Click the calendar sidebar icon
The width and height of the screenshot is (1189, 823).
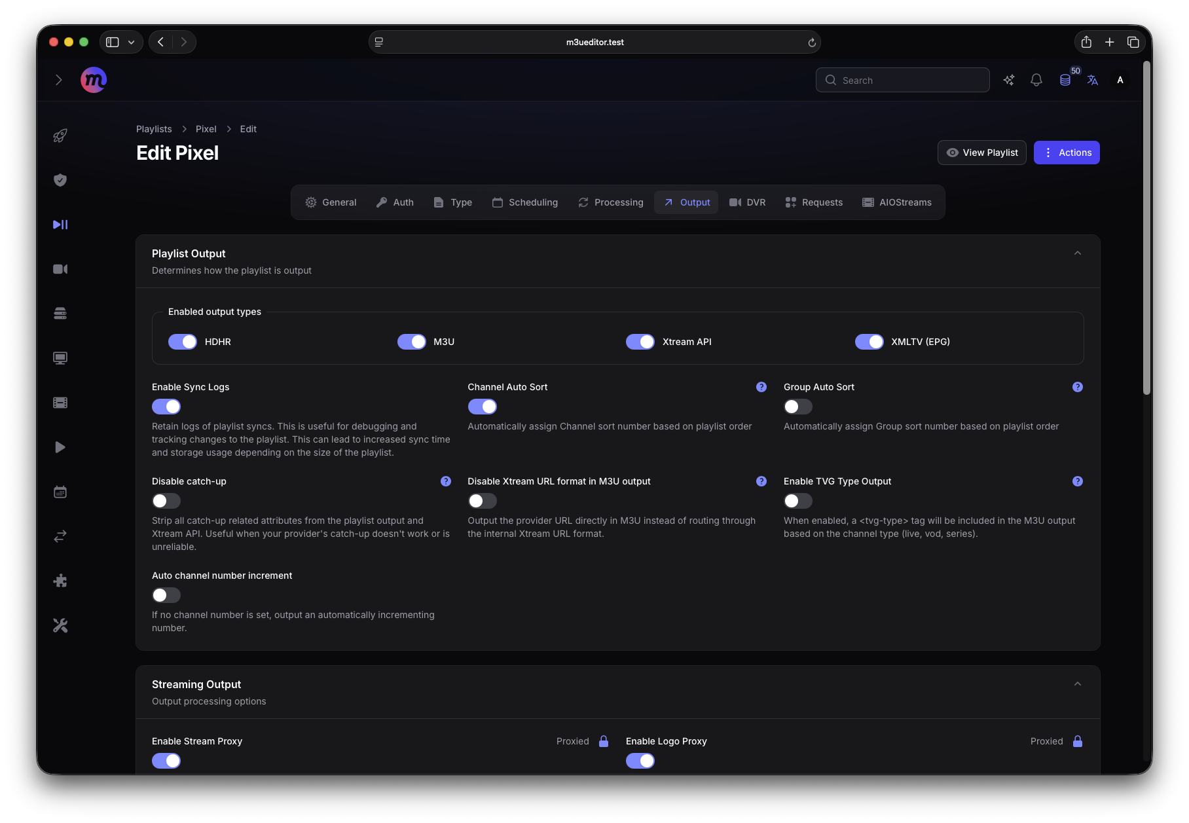60,492
